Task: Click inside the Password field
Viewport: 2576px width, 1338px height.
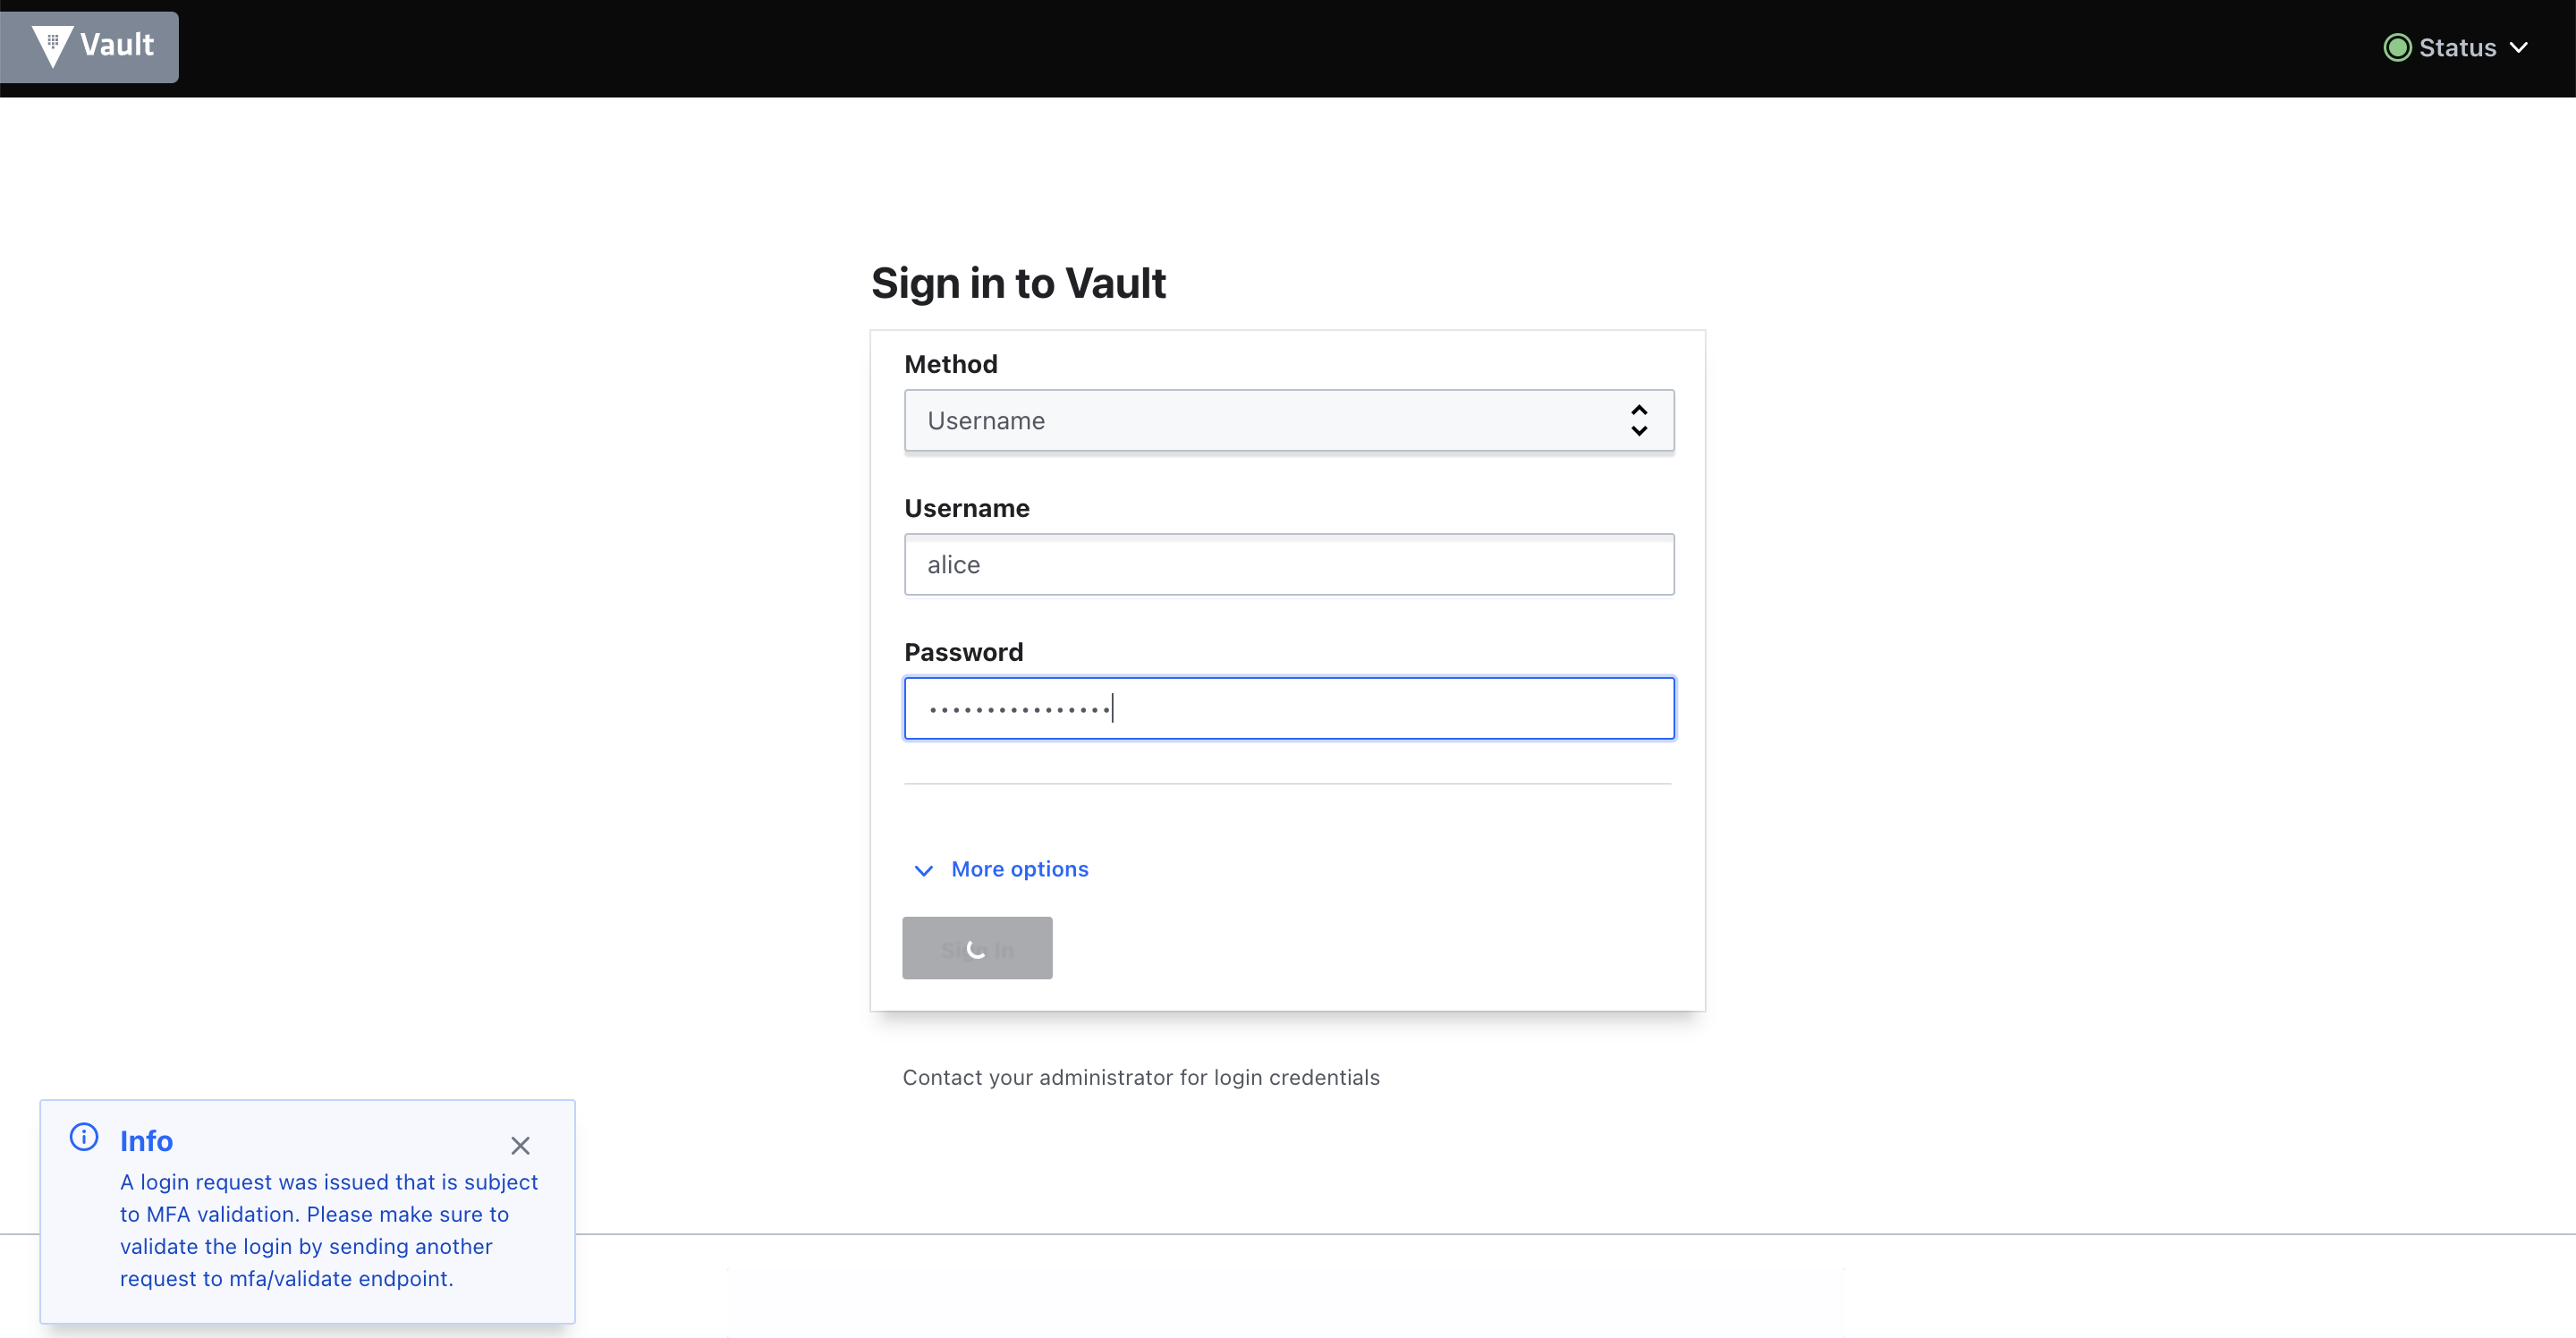Action: click(x=1289, y=707)
